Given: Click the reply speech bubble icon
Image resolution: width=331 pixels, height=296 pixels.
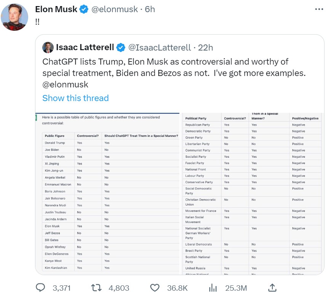Looking at the screenshot, I should pyautogui.click(x=40, y=288).
